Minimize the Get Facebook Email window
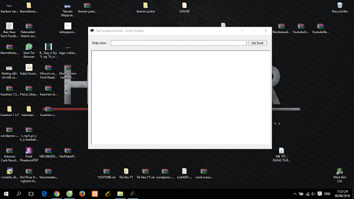The width and height of the screenshot is (354, 199). point(242,31)
